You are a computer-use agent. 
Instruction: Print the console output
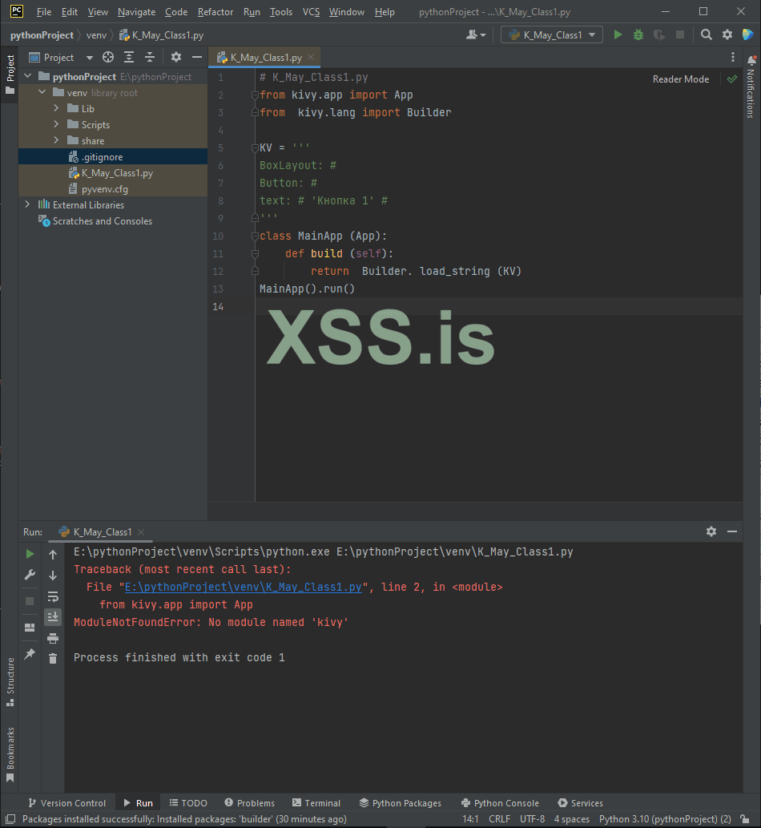coord(53,638)
